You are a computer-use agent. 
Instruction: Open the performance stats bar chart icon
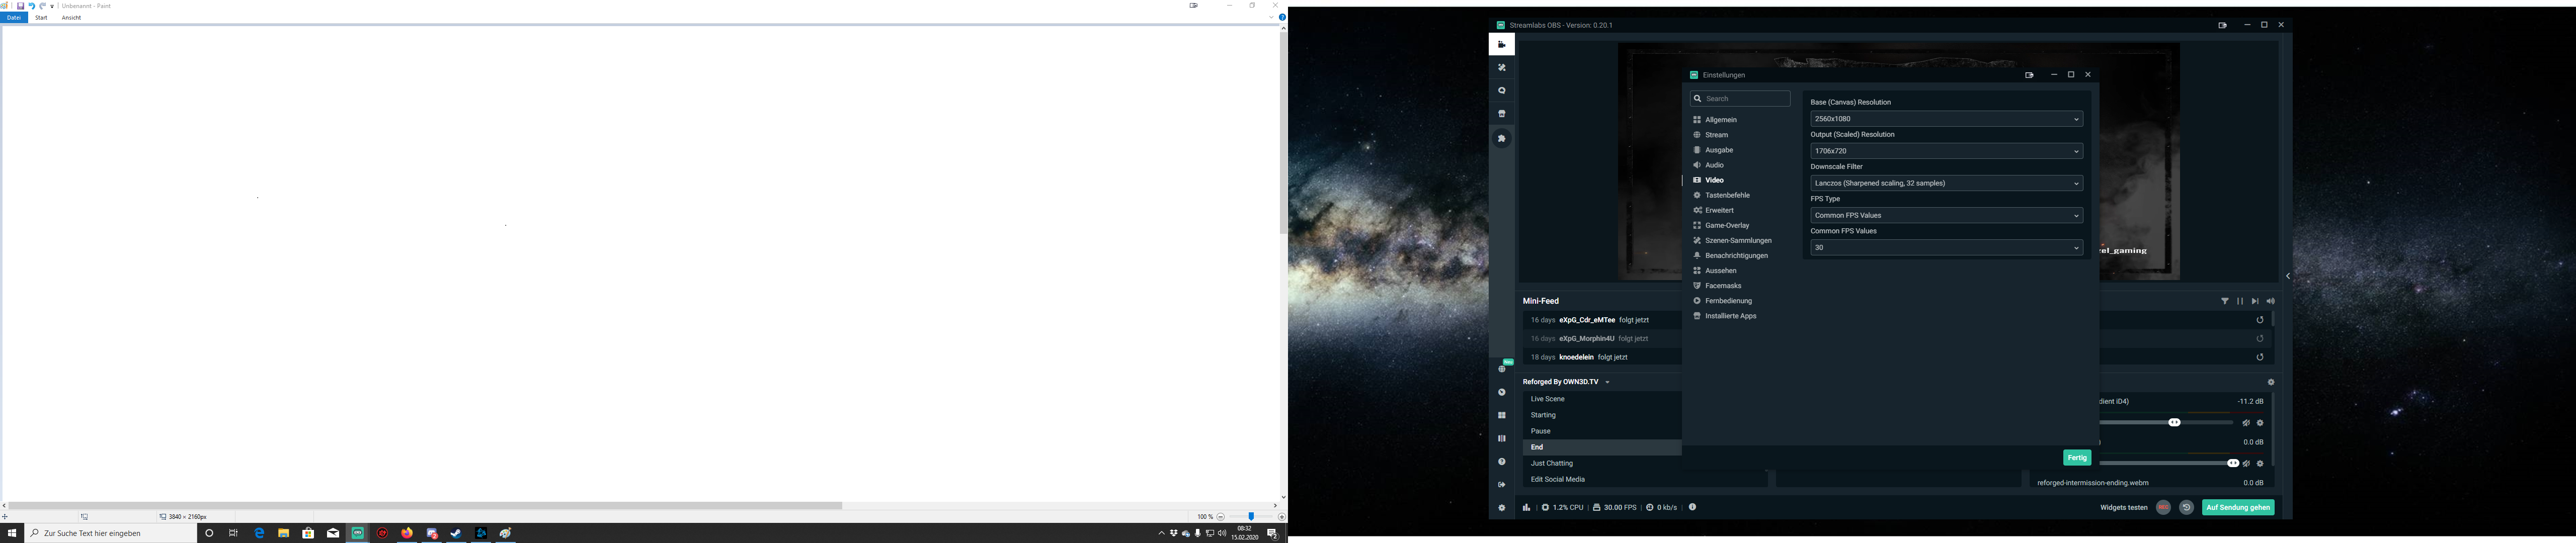tap(1526, 508)
